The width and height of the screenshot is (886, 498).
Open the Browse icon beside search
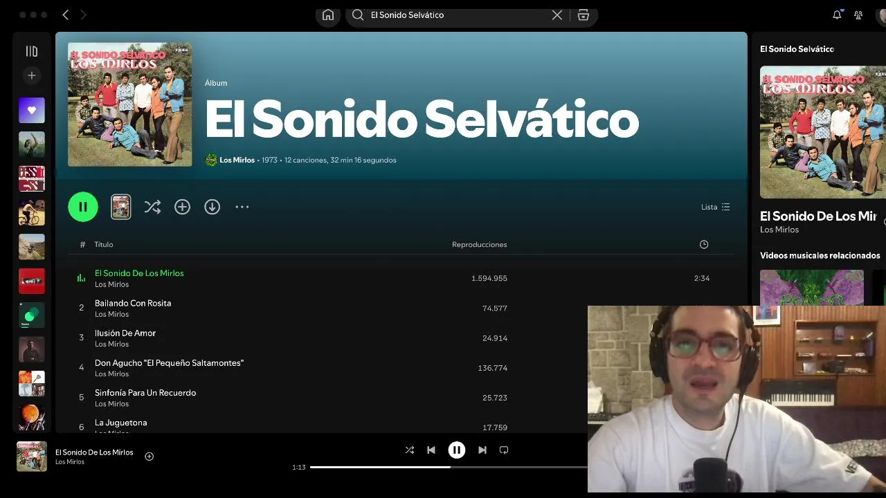[584, 15]
